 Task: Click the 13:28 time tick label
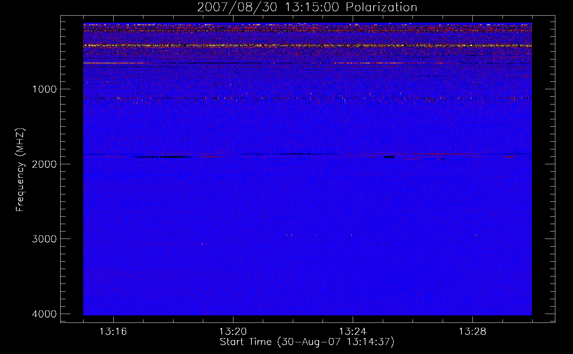pyautogui.click(x=472, y=331)
